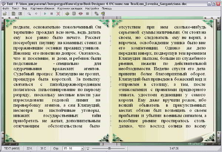The image size is (222, 152).
Task: Click the first page layout icon after folder
Action: tap(13, 14)
